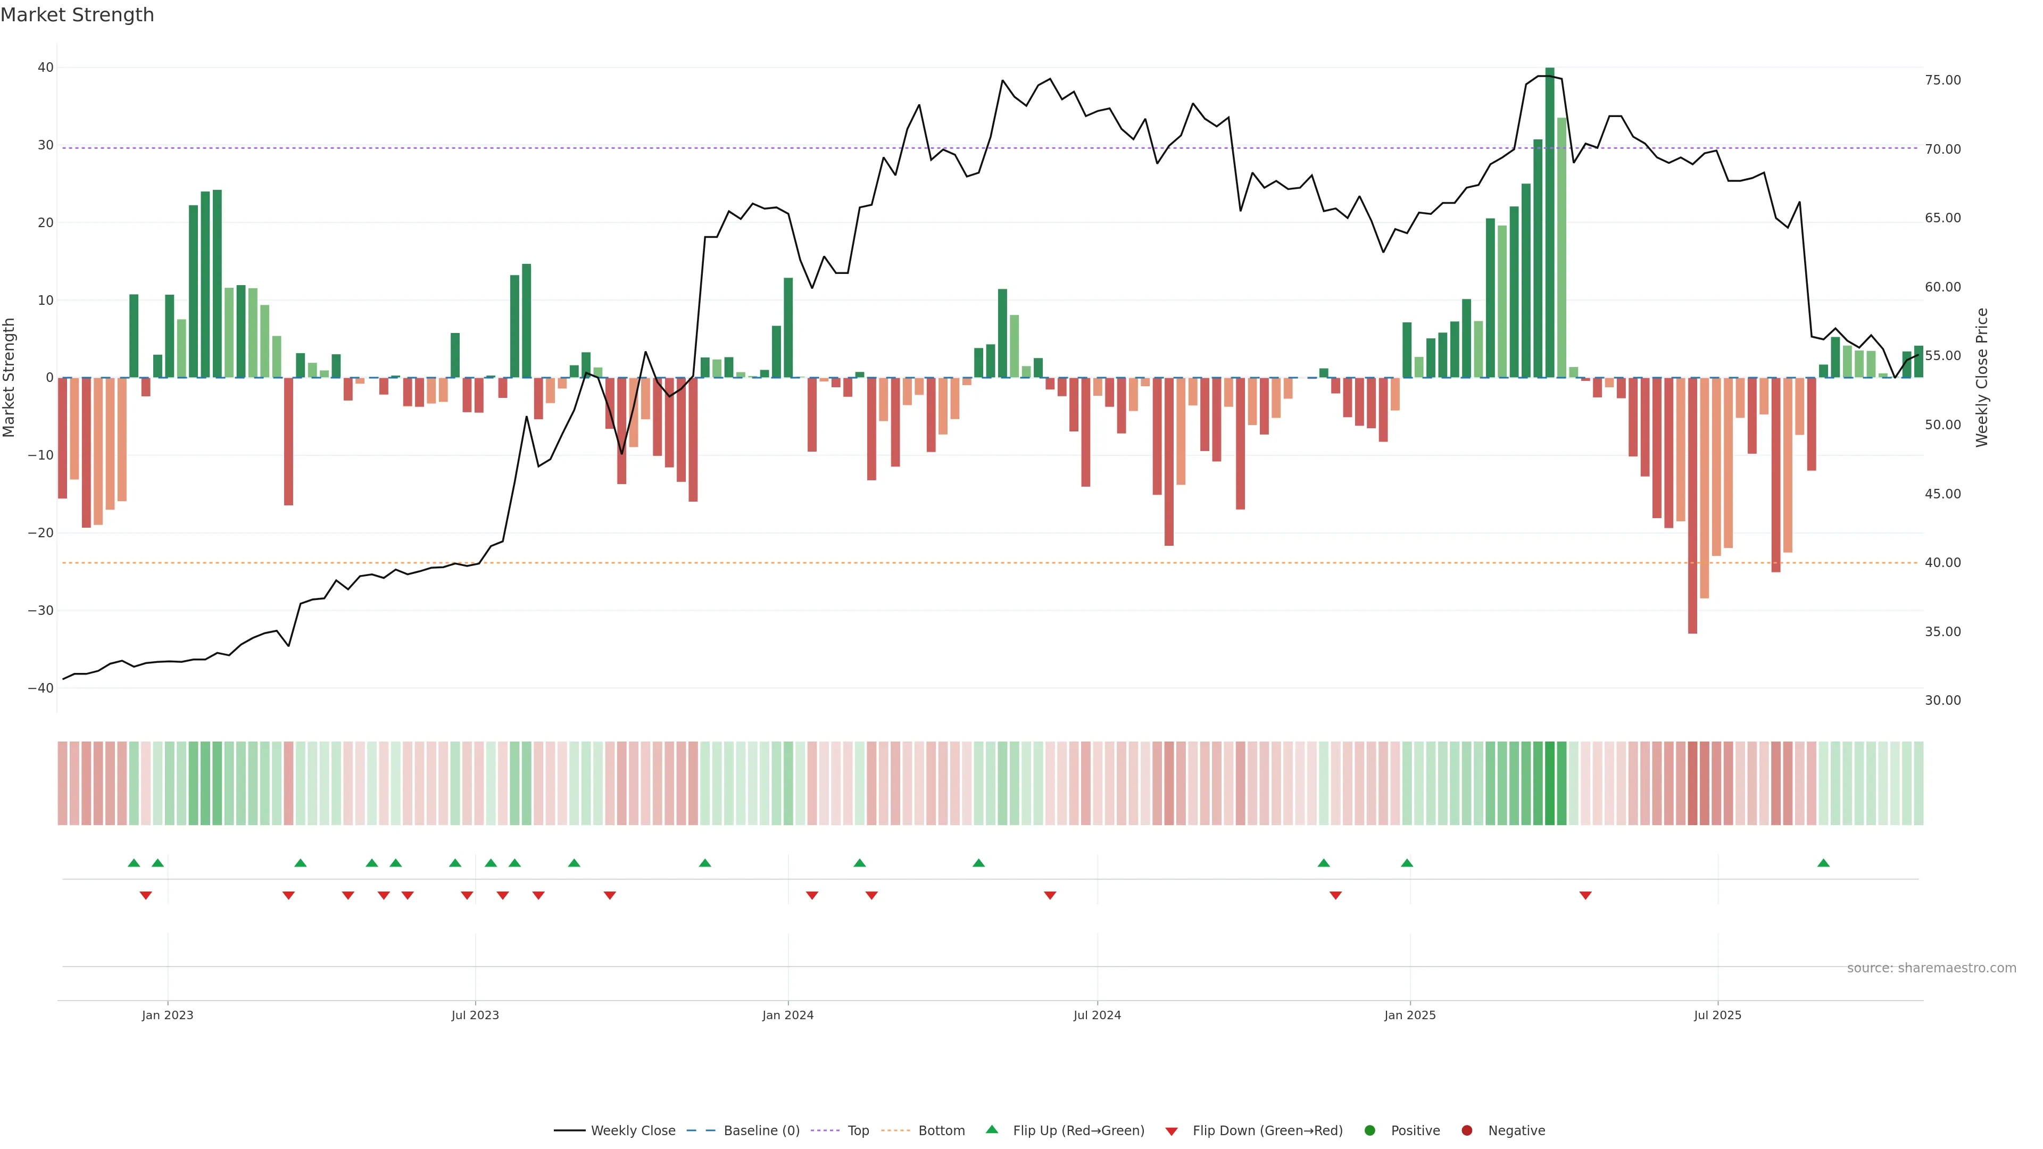The width and height of the screenshot is (2043, 1149).
Task: Click the leftmost red flip-down triangle marker
Action: (x=146, y=895)
